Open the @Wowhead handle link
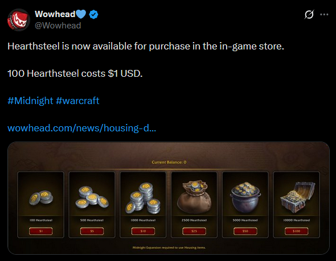Viewport: 336px width, 261px height. pos(58,26)
